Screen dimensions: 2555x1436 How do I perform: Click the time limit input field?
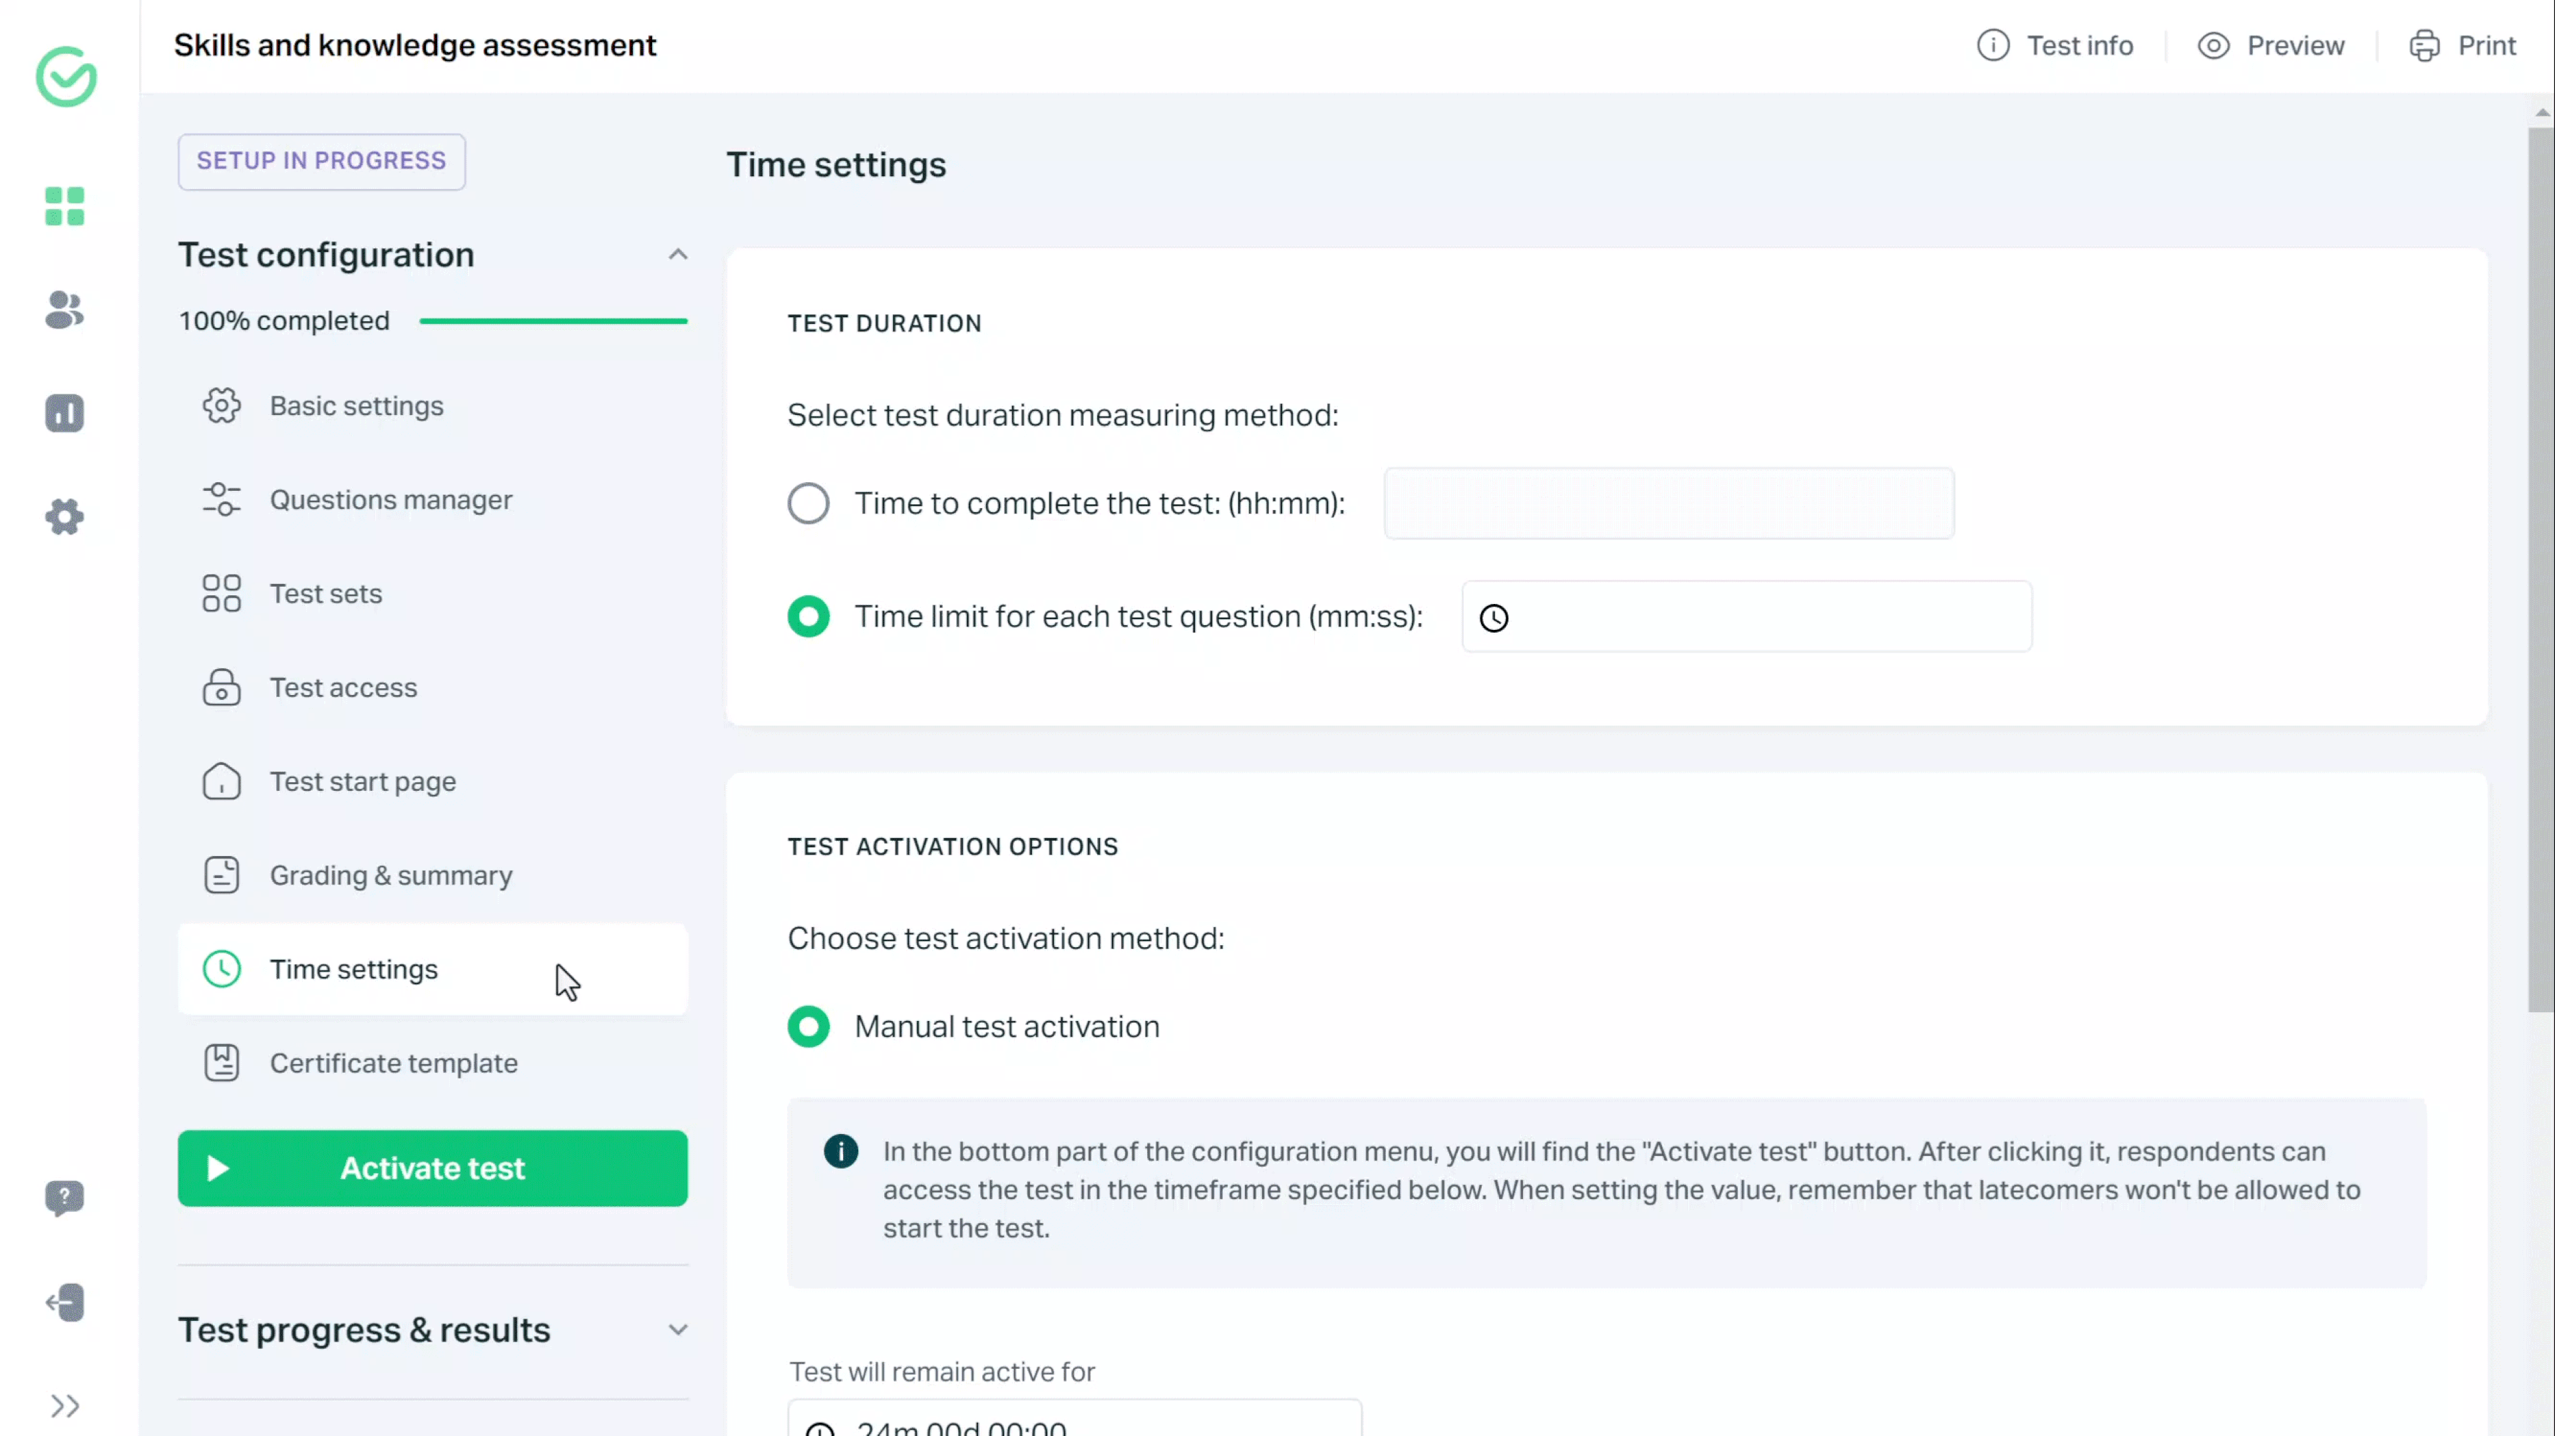[1745, 615]
